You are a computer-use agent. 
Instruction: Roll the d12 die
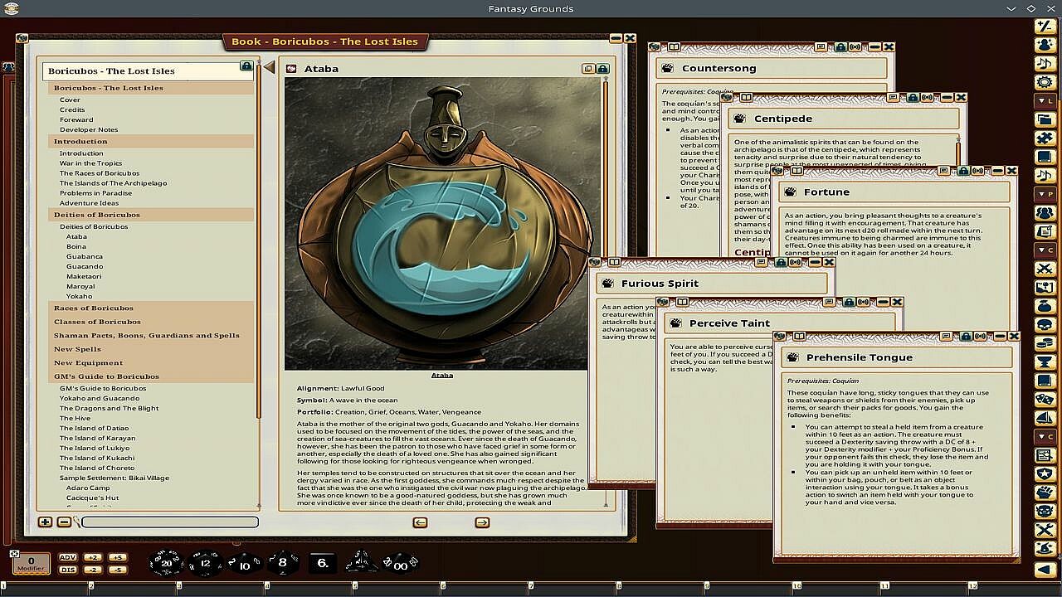(206, 563)
